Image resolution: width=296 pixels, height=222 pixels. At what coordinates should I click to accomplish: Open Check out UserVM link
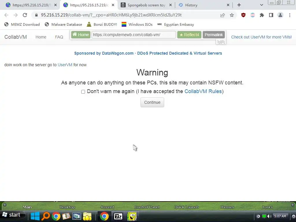point(261,37)
